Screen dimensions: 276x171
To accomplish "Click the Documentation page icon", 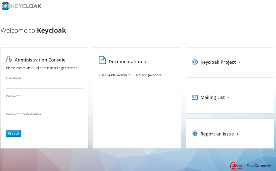I will pos(102,60).
